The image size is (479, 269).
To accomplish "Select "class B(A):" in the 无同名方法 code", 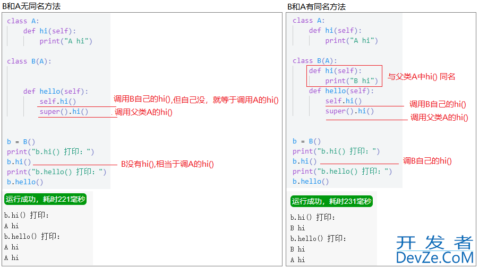I will (x=29, y=61).
